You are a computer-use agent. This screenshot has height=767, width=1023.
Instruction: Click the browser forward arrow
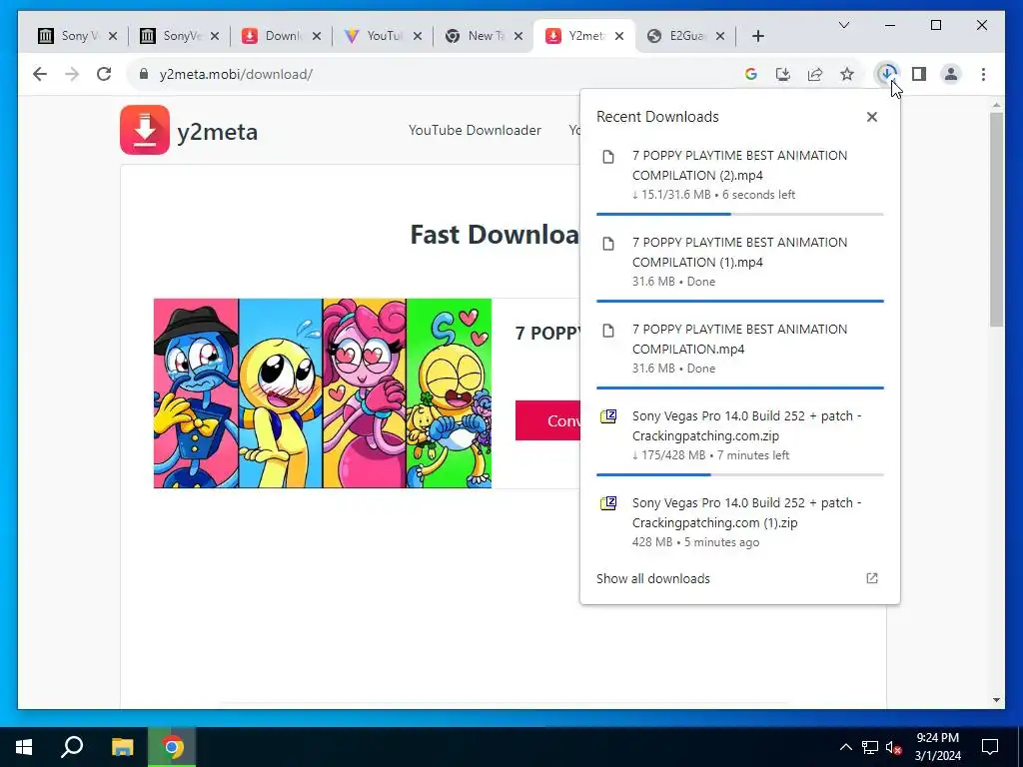[72, 74]
